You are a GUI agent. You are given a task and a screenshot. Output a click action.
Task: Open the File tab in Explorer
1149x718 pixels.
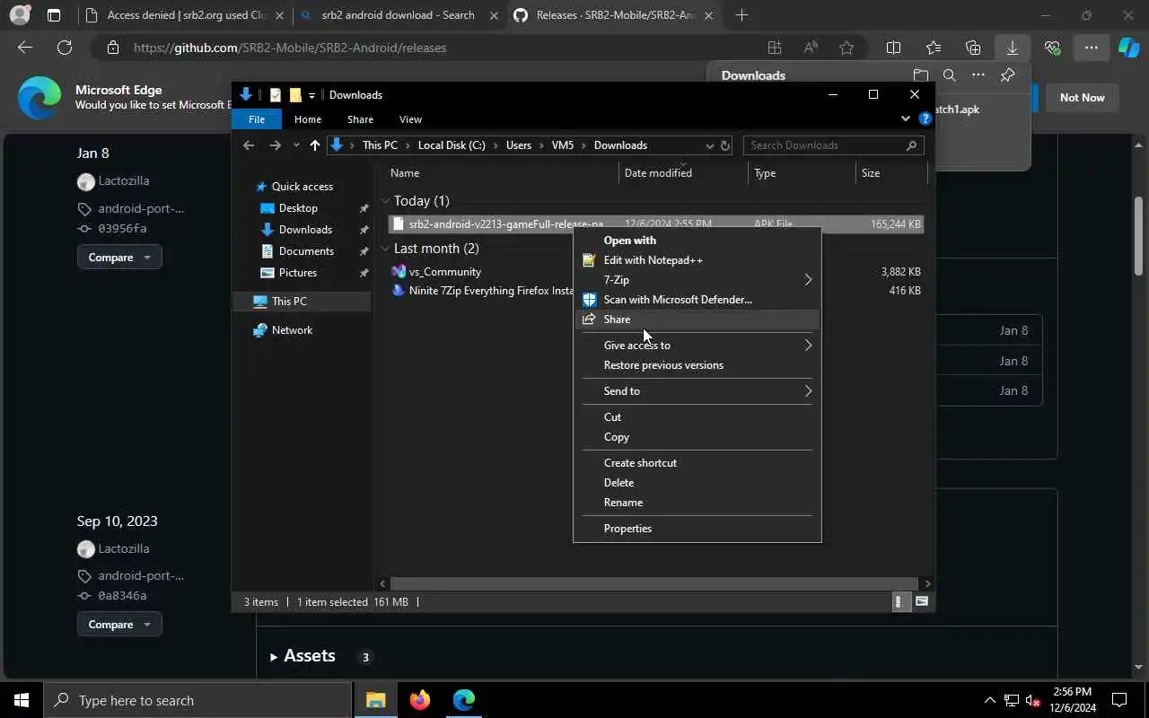tap(257, 119)
